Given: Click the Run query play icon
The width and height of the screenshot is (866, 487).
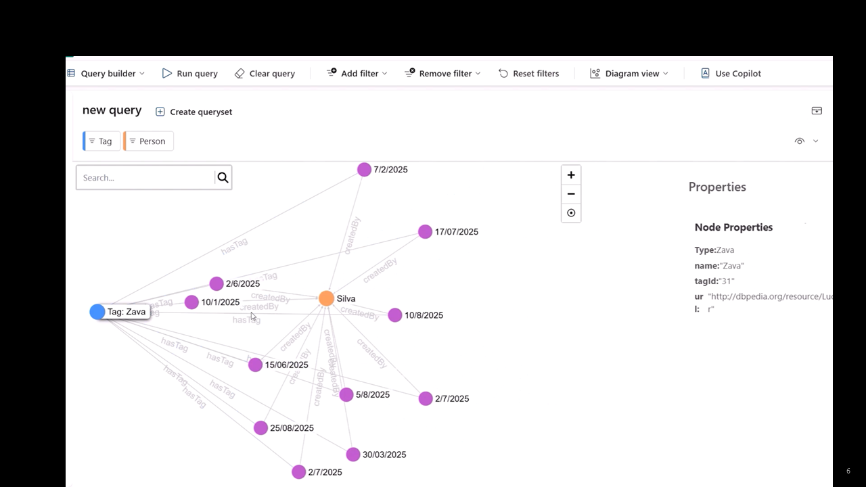Looking at the screenshot, I should (167, 73).
